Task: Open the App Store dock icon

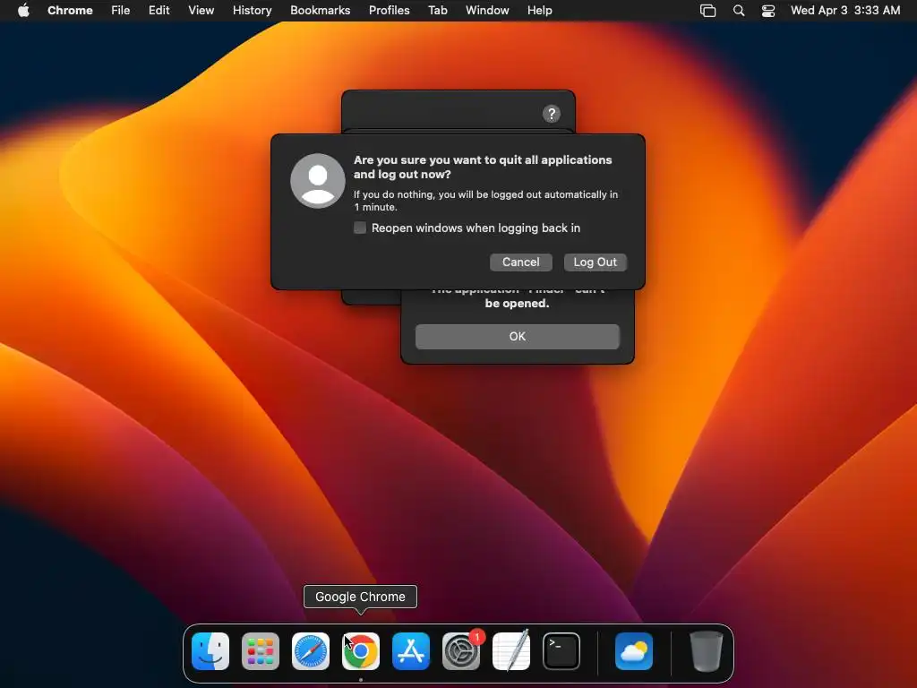Action: pyautogui.click(x=410, y=651)
